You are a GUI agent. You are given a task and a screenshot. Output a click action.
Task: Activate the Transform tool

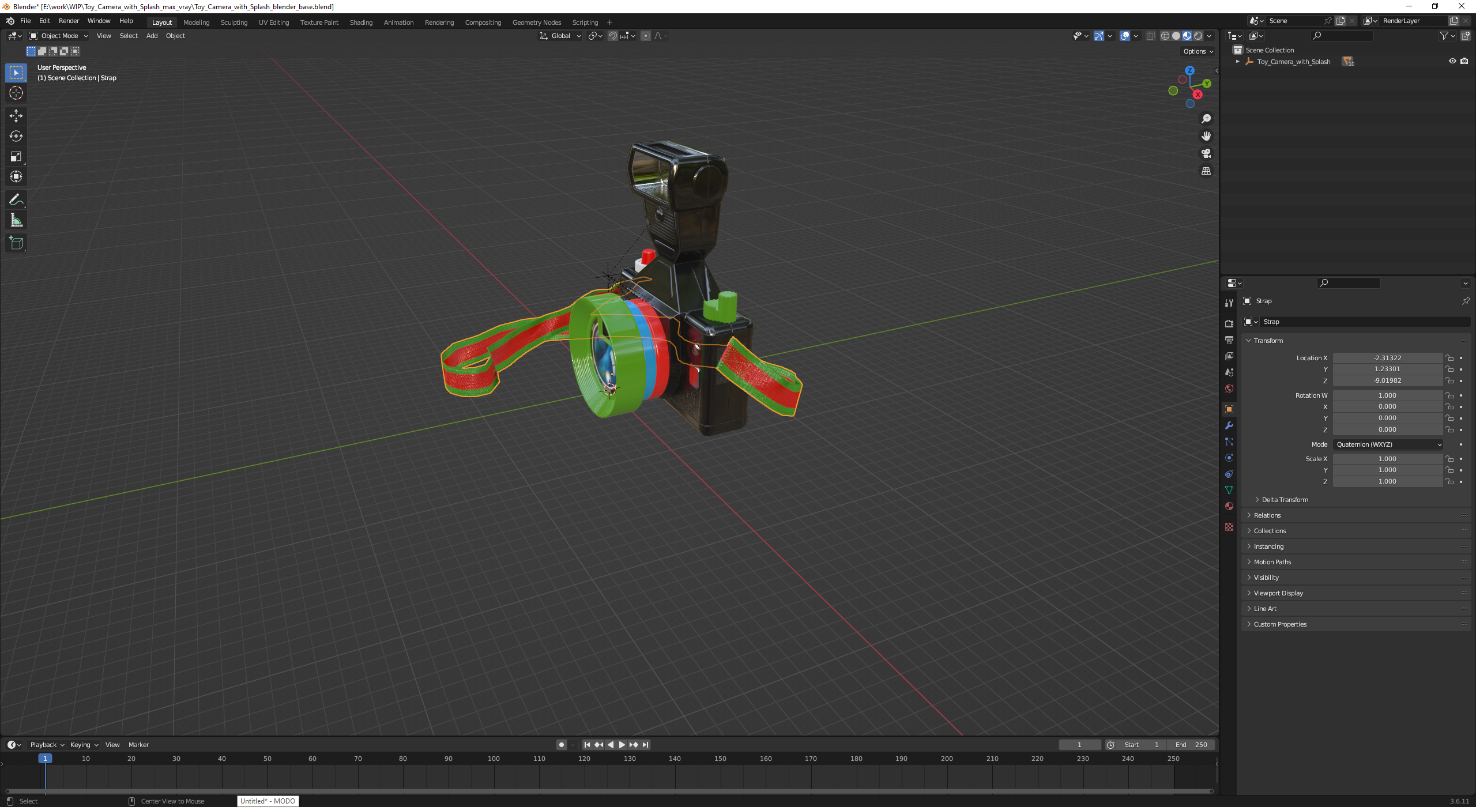tap(16, 176)
